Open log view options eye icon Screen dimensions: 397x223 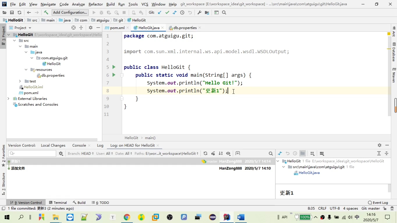coord(228,153)
